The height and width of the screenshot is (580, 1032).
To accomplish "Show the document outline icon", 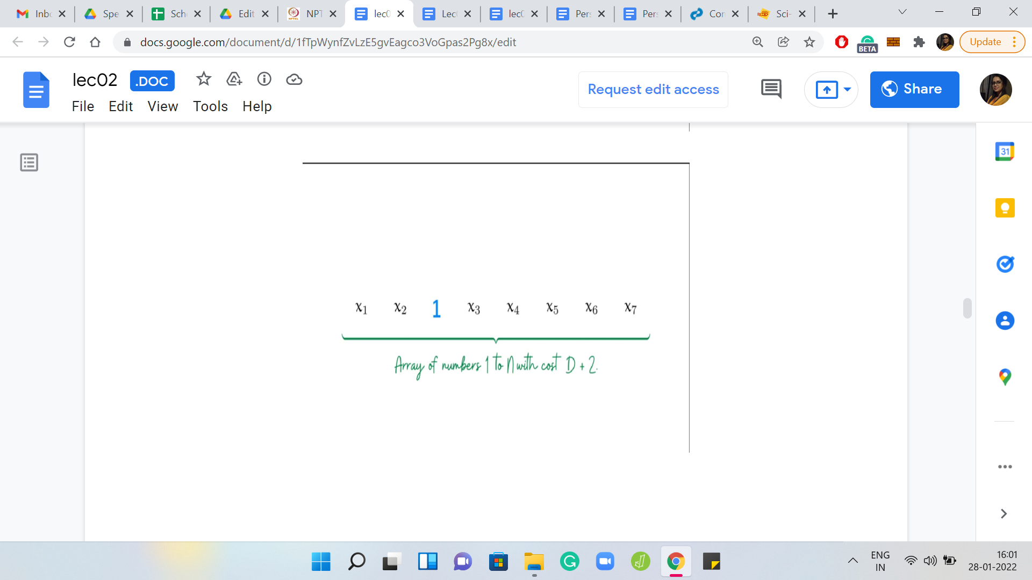I will 29,162.
